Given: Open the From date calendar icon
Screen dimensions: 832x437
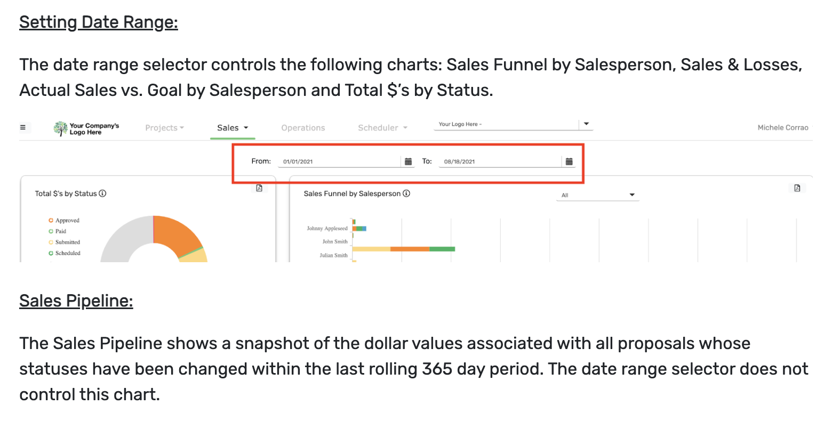Looking at the screenshot, I should (409, 161).
